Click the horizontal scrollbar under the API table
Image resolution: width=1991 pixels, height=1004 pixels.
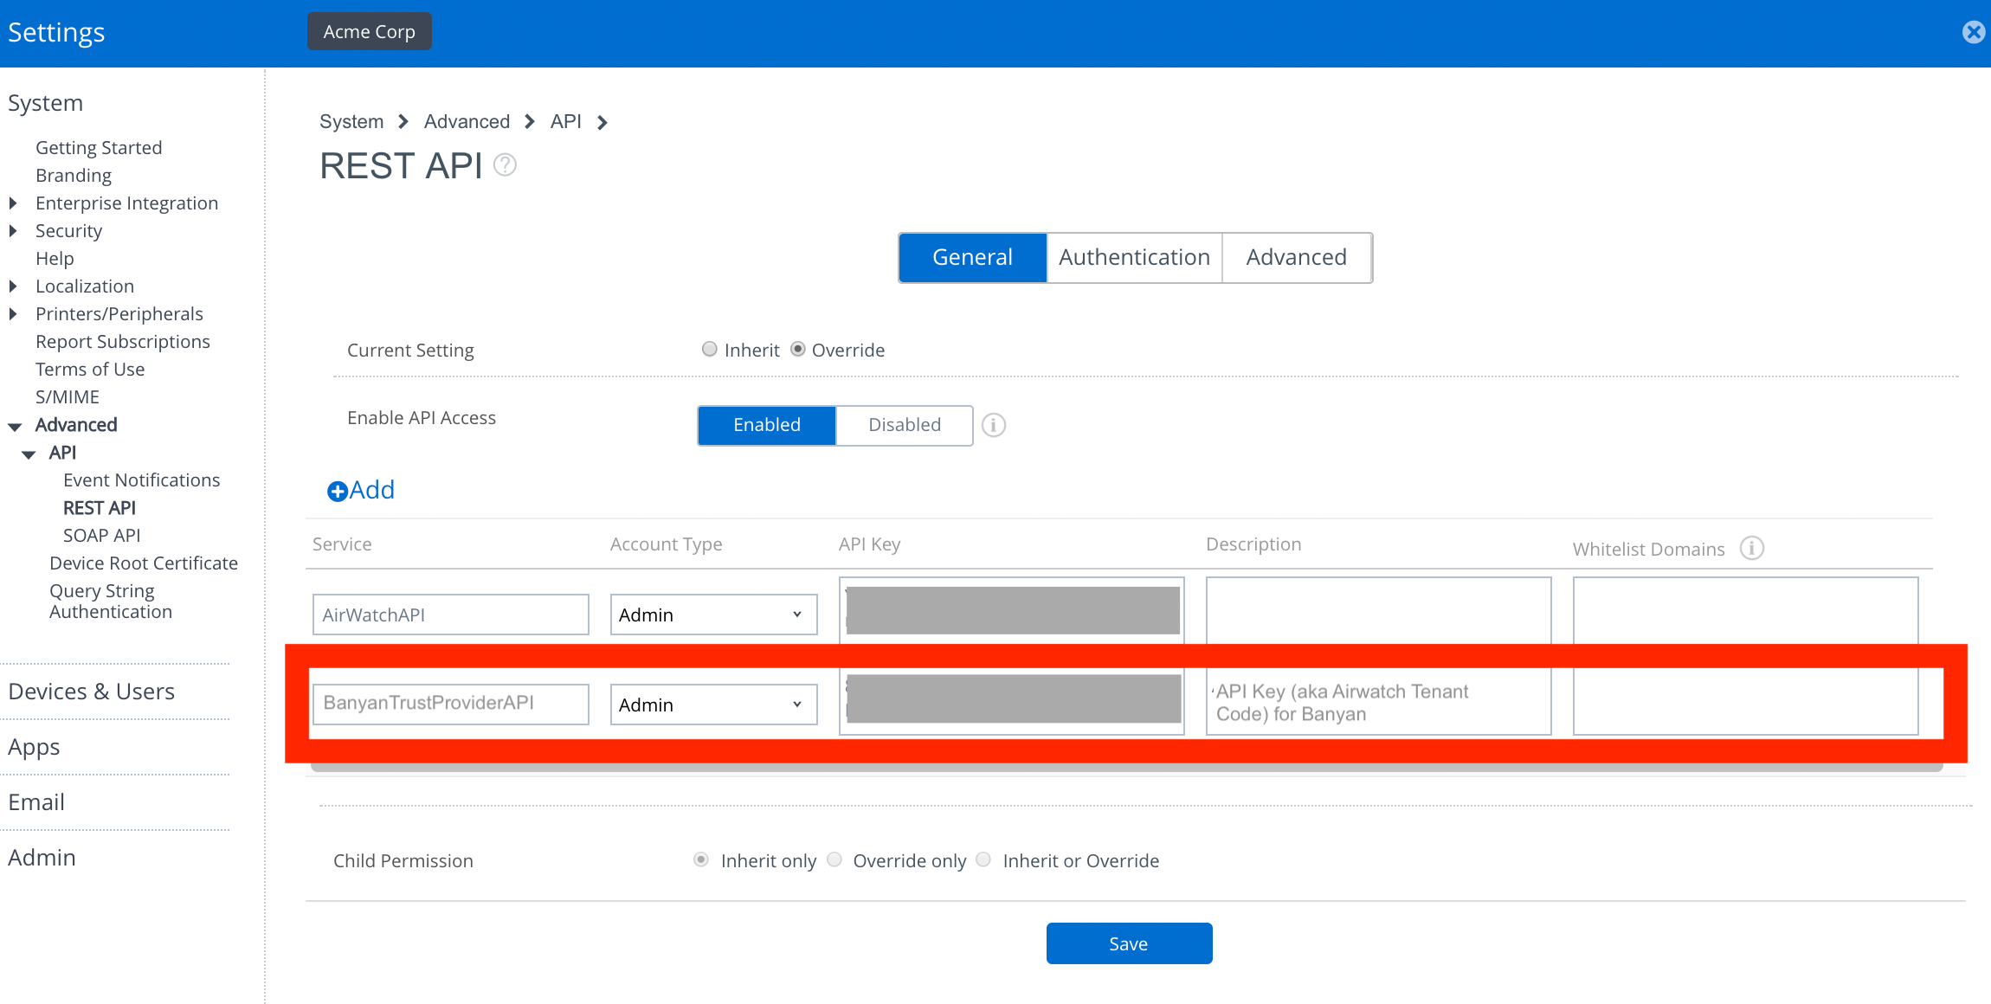tap(1125, 768)
